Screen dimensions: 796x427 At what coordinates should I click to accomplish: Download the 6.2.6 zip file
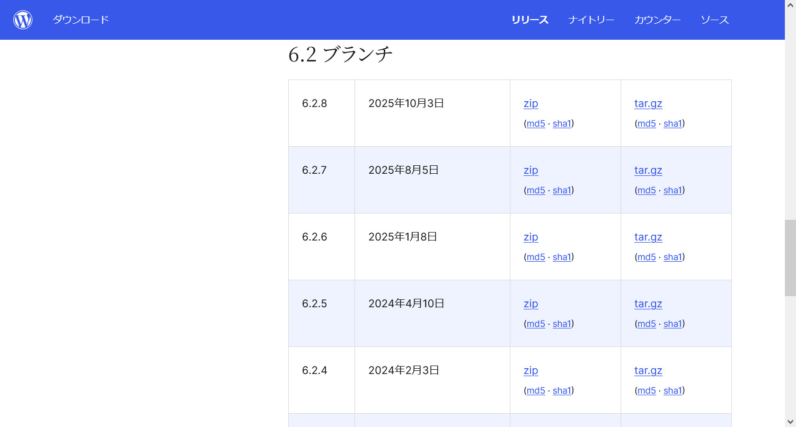pyautogui.click(x=530, y=237)
